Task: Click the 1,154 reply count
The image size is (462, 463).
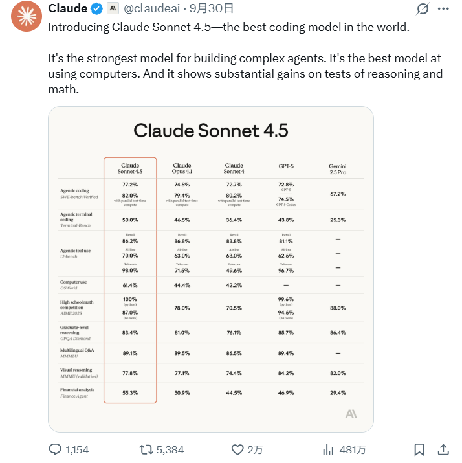Action: point(77,449)
